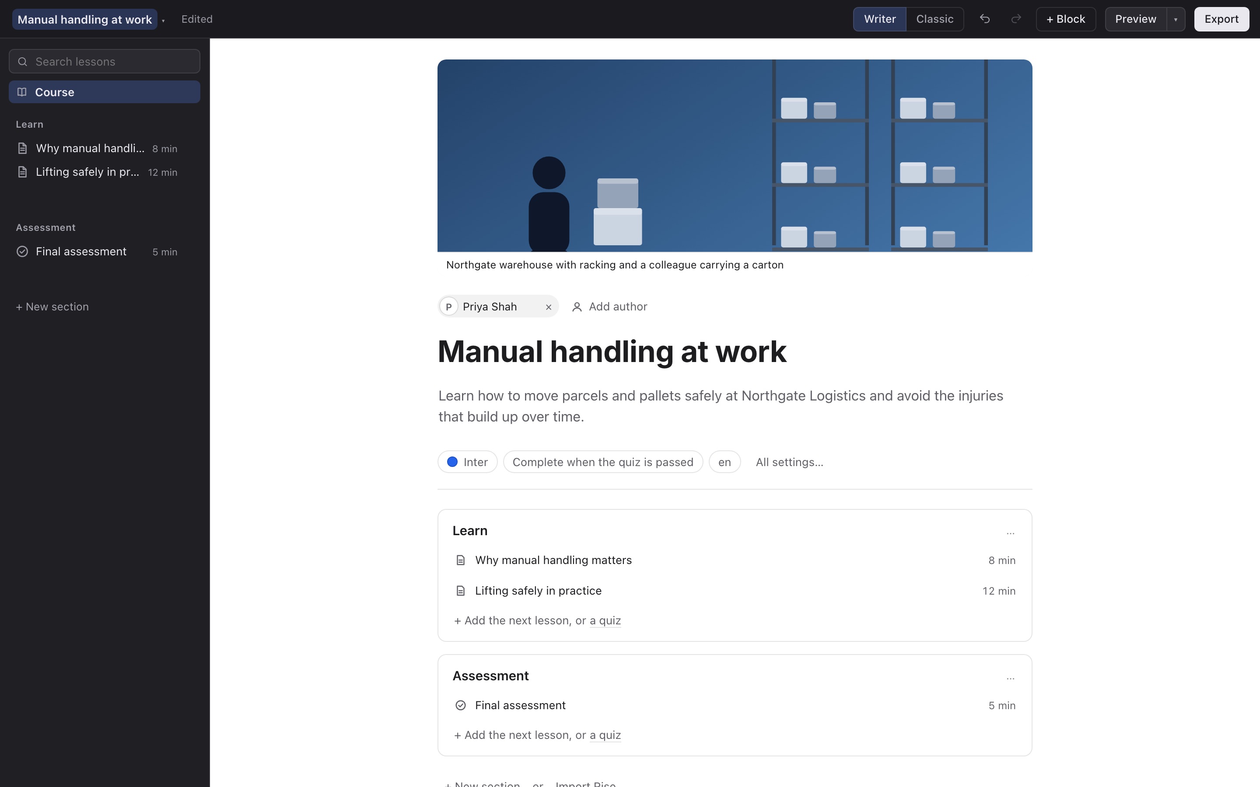Screen dimensions: 1260x787
Task: Click the Add author person icon
Action: pos(577,307)
